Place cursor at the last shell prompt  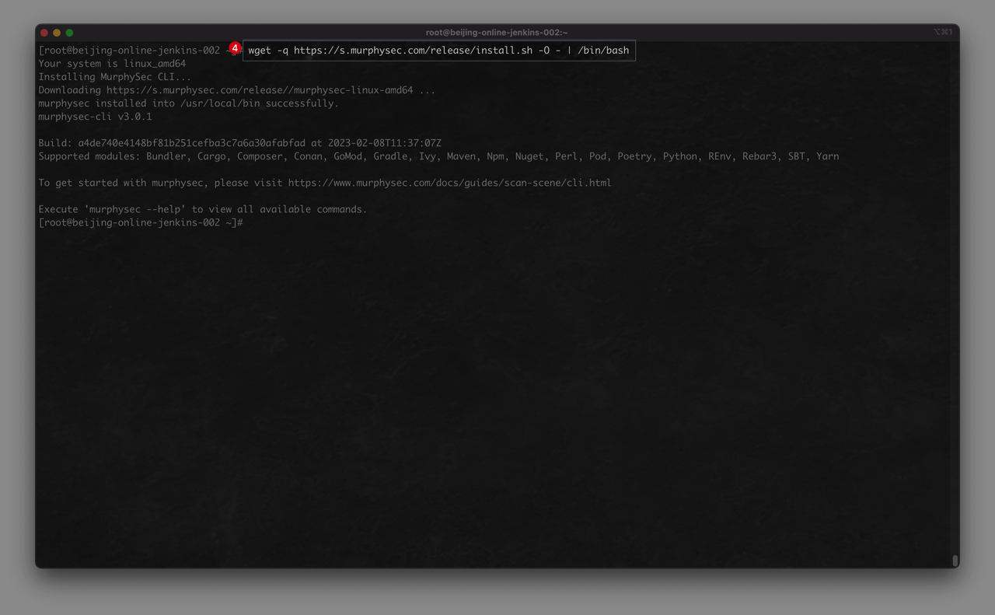(x=249, y=222)
